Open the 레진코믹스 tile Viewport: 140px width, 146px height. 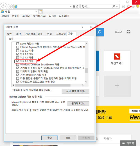pos(117,61)
